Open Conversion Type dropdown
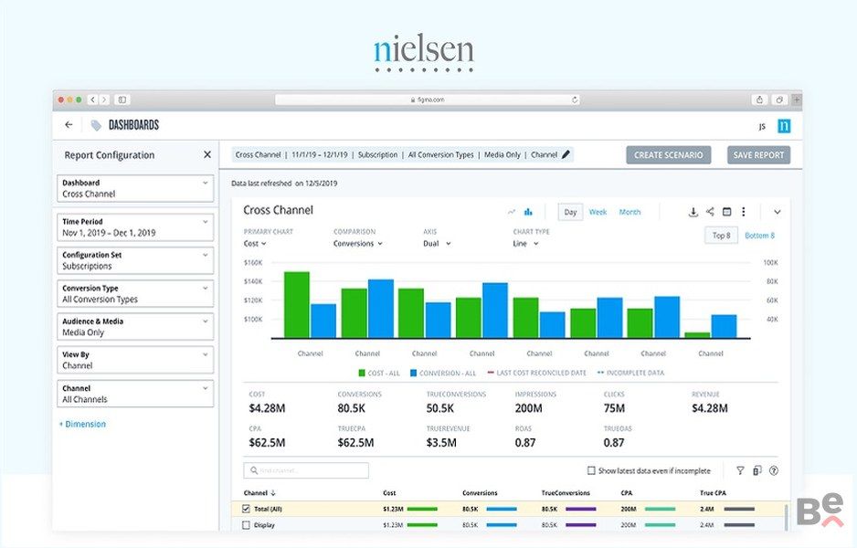 click(135, 294)
